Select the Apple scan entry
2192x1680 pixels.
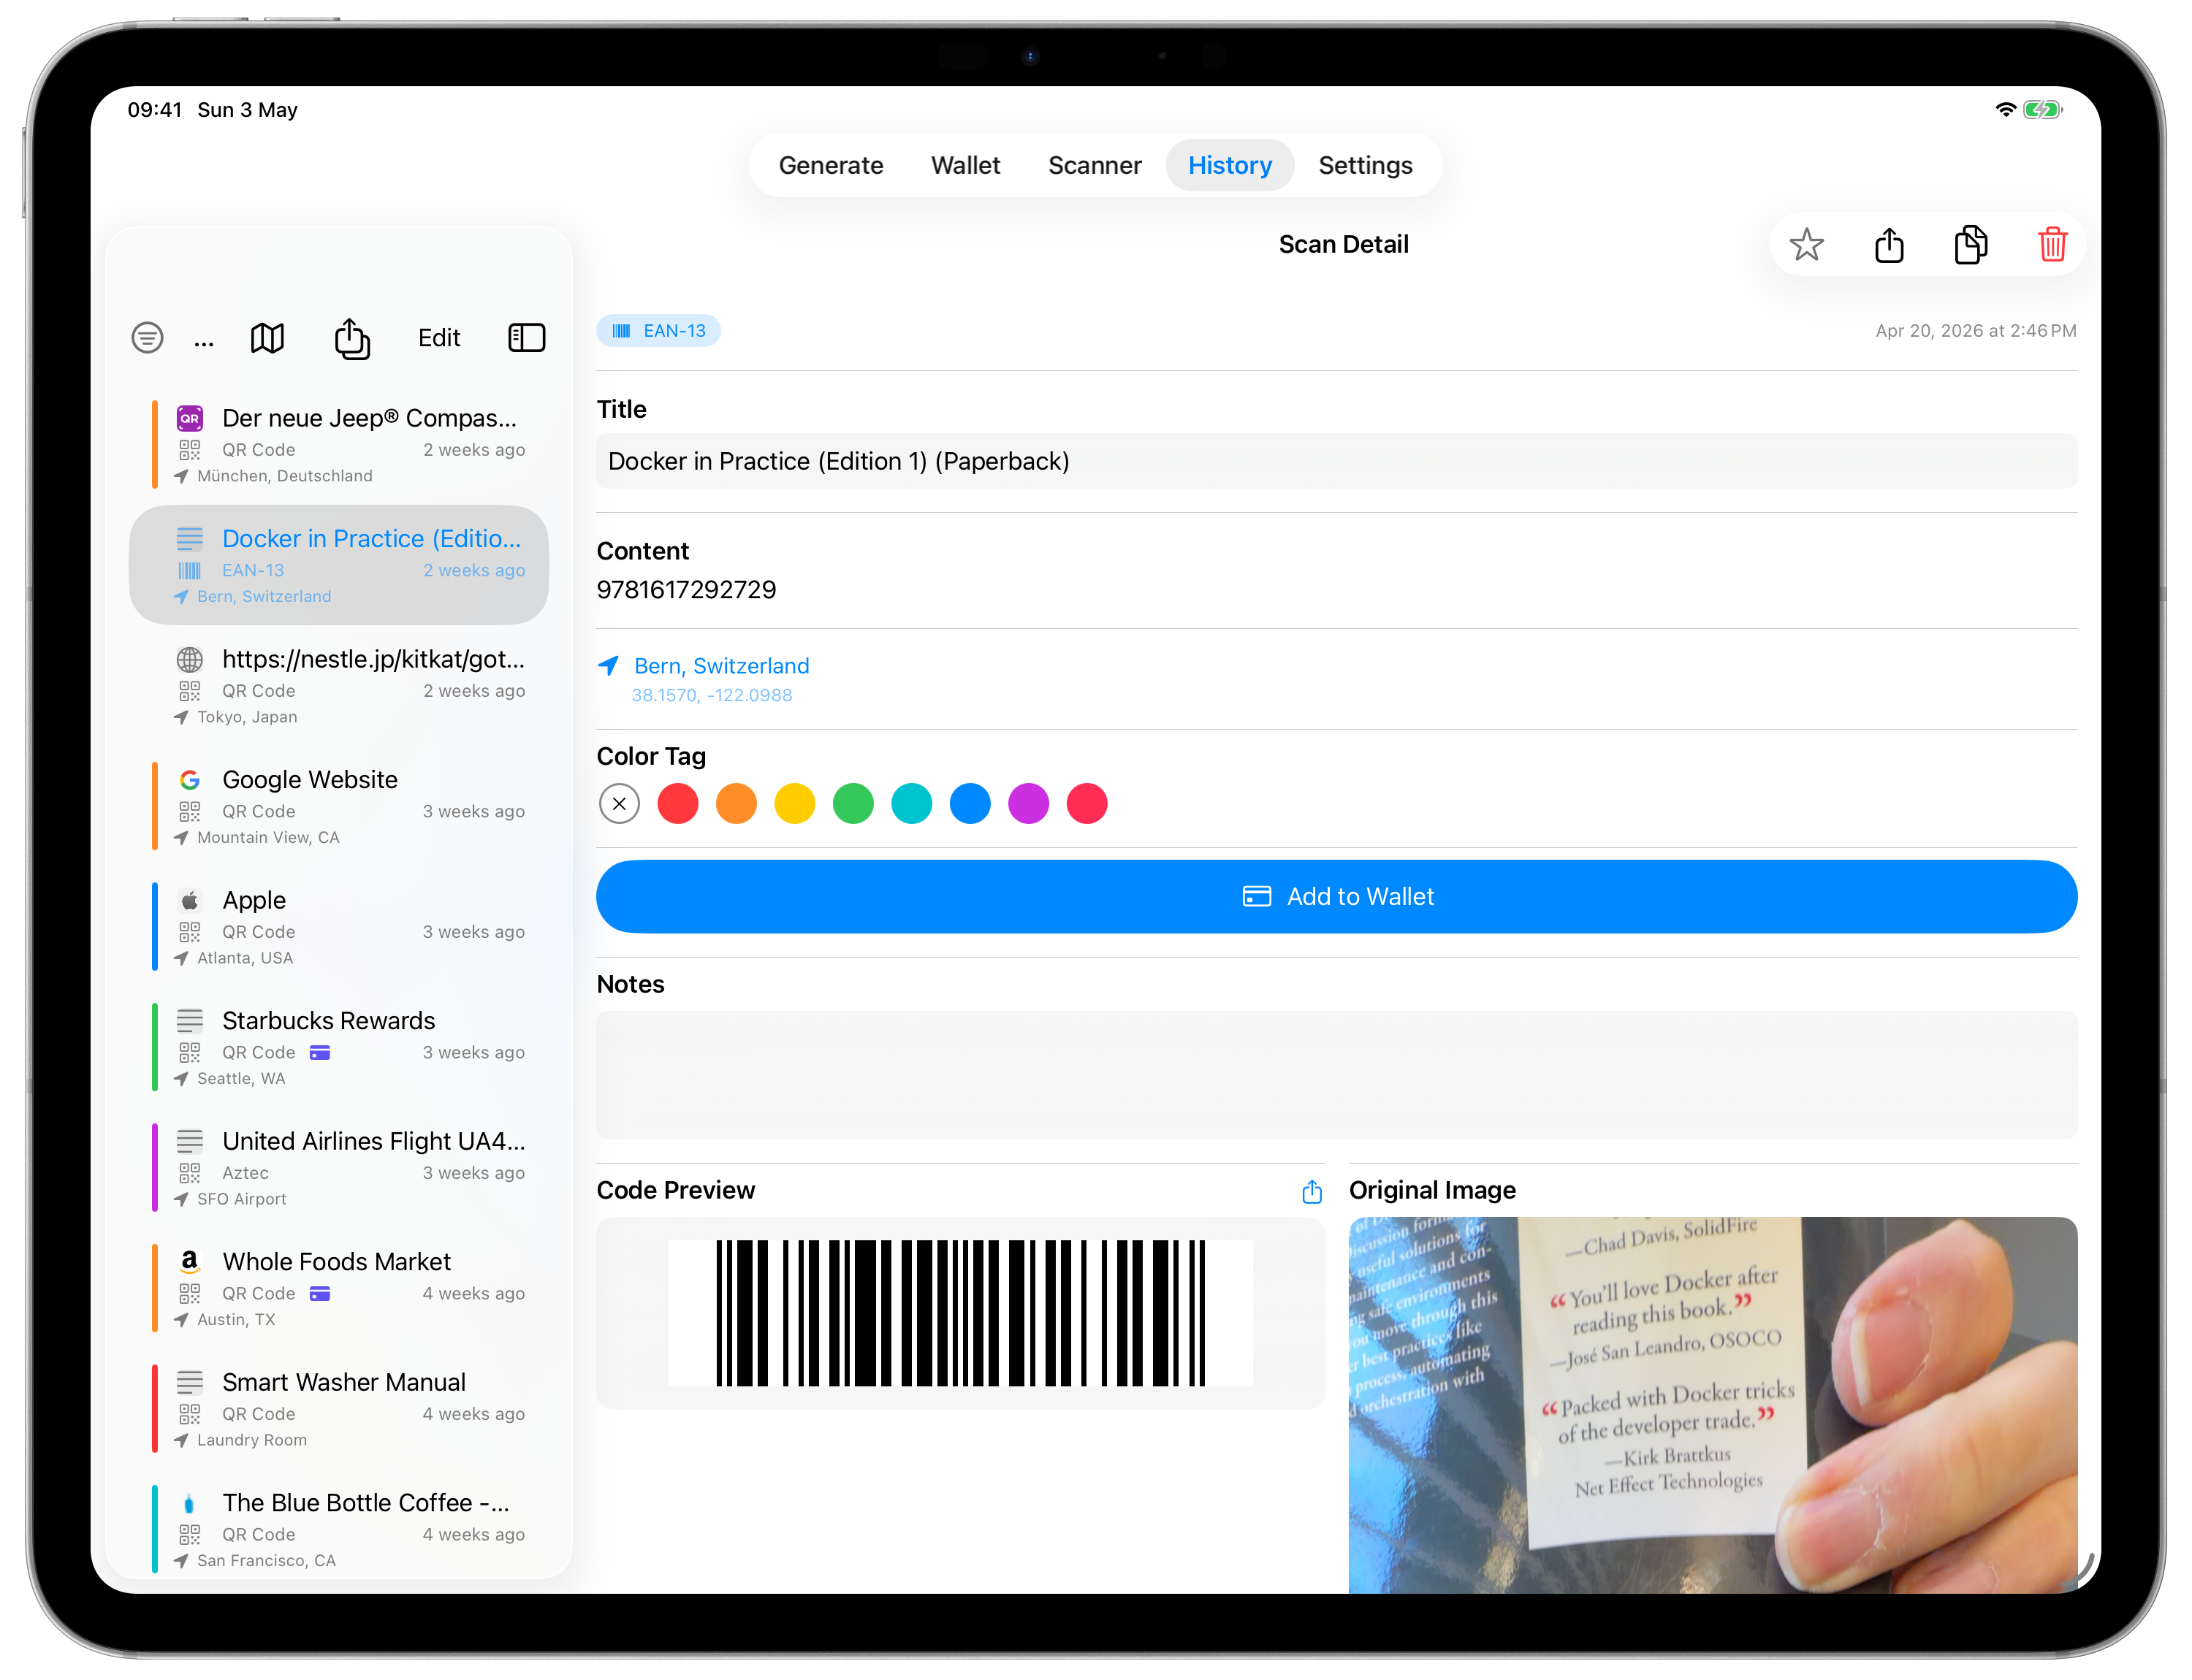pos(339,927)
